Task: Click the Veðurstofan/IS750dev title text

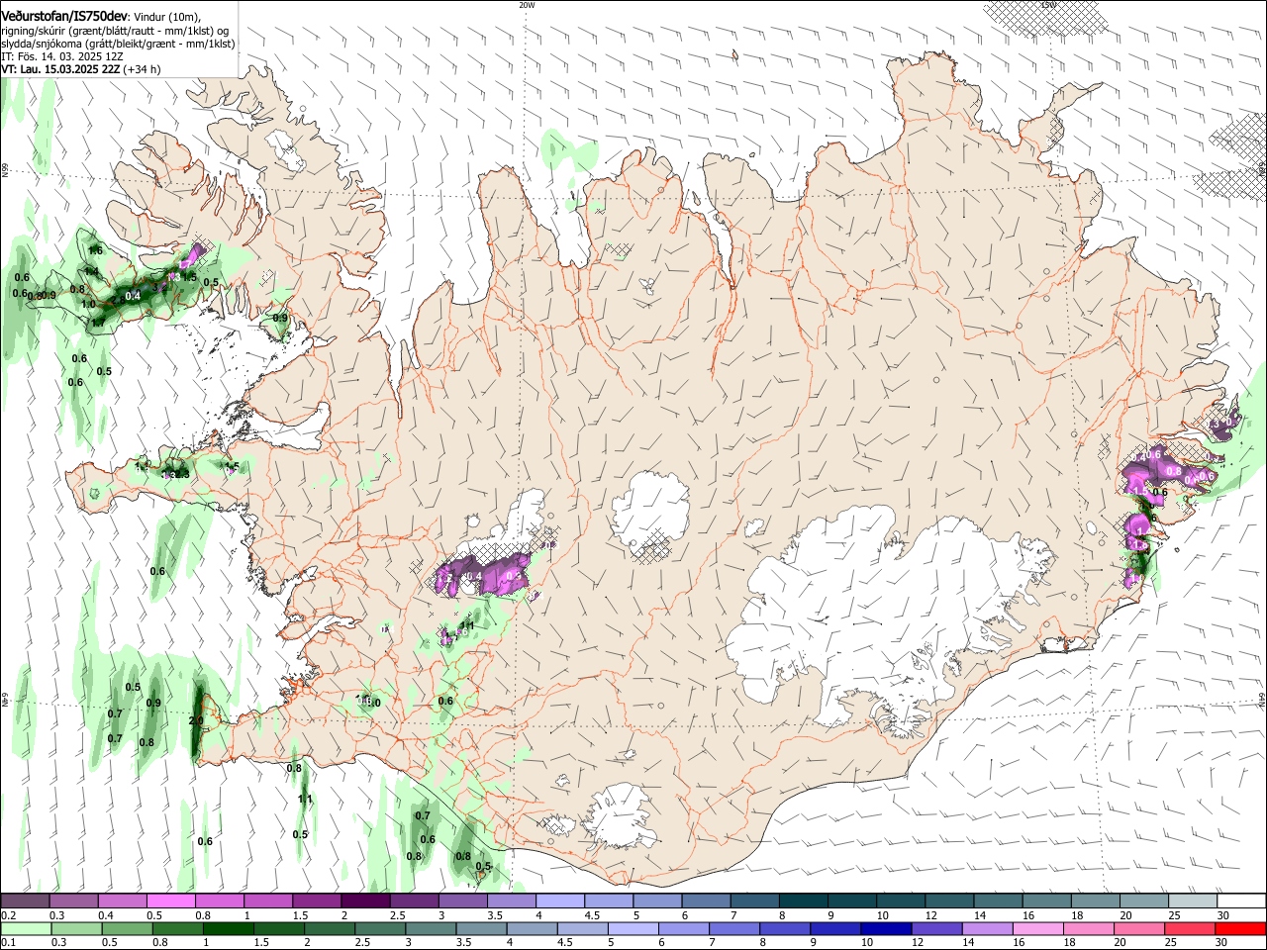Action: pos(64,17)
